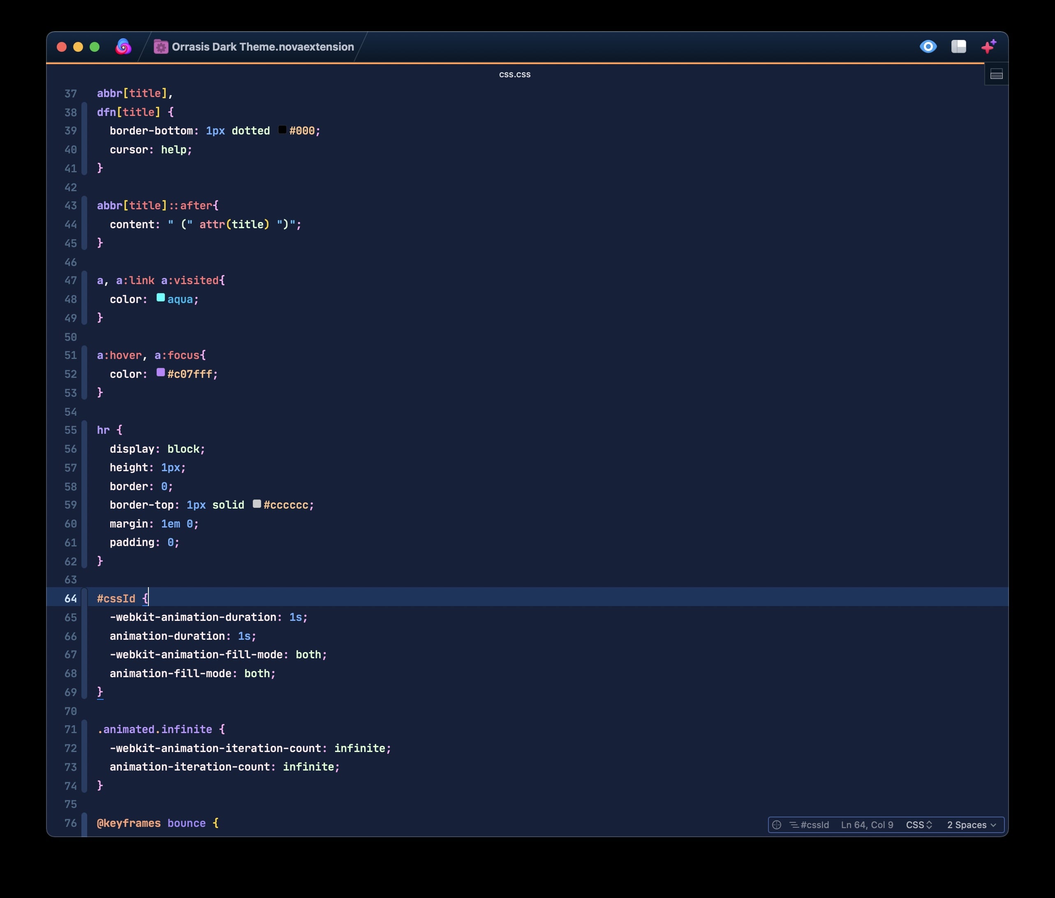The height and width of the screenshot is (898, 1055).
Task: Open the CSS syntax language selector
Action: (x=918, y=825)
